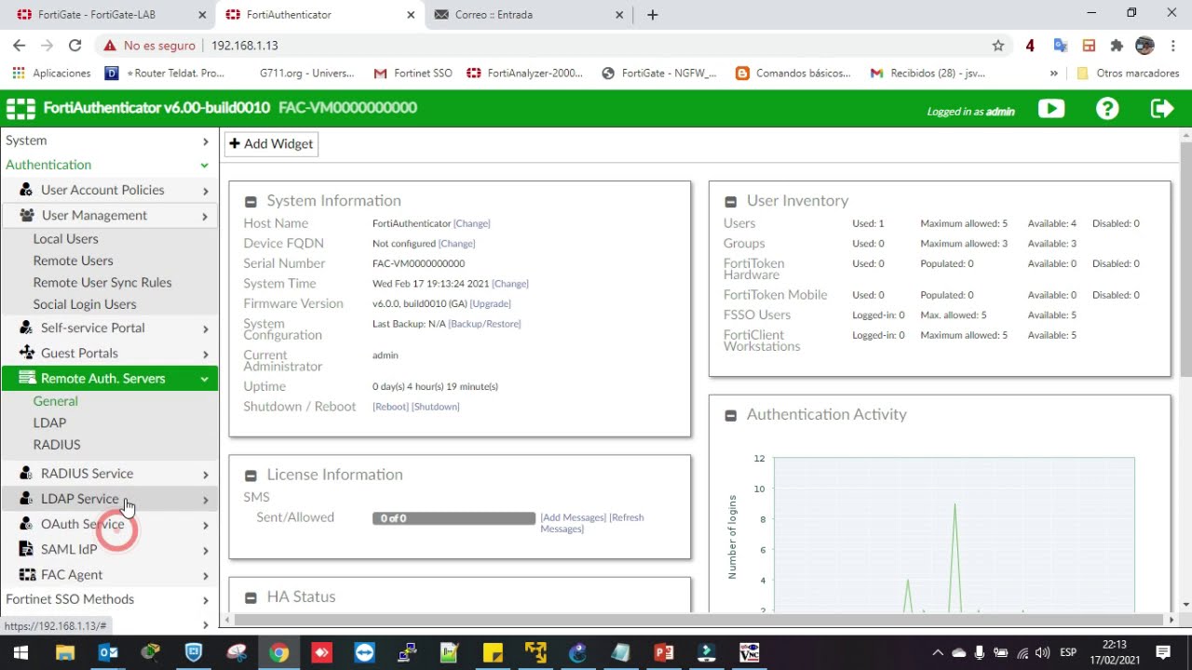Open Local Users under User Management
Screen dimensions: 1192x670
point(65,239)
